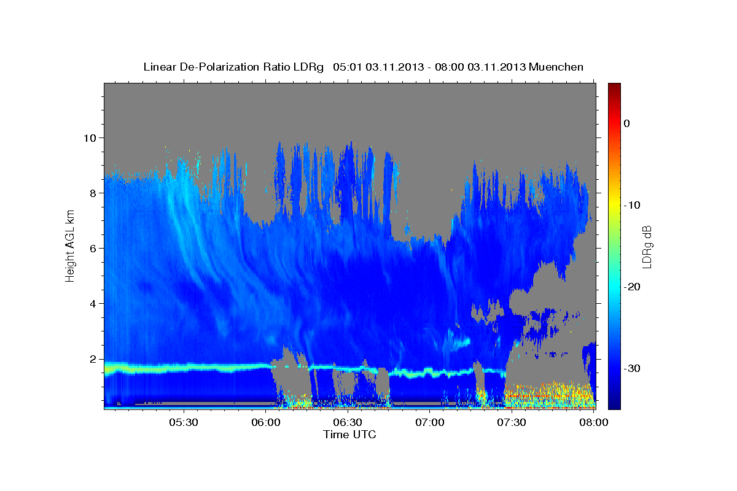
Task: Click the height axis label '2'
Action: tap(95, 359)
